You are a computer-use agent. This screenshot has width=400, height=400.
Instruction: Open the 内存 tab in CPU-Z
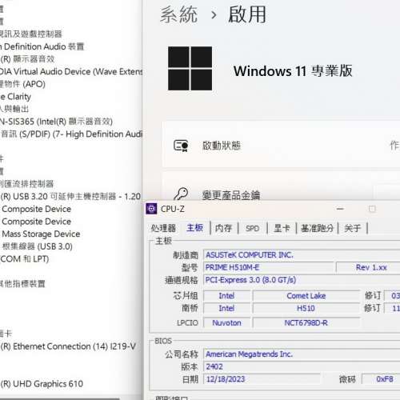[223, 228]
